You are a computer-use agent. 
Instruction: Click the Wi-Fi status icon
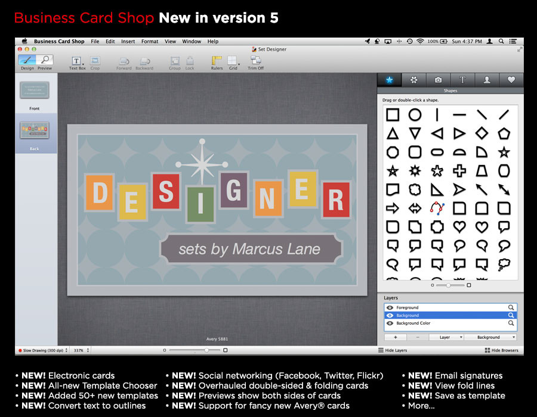[x=420, y=41]
